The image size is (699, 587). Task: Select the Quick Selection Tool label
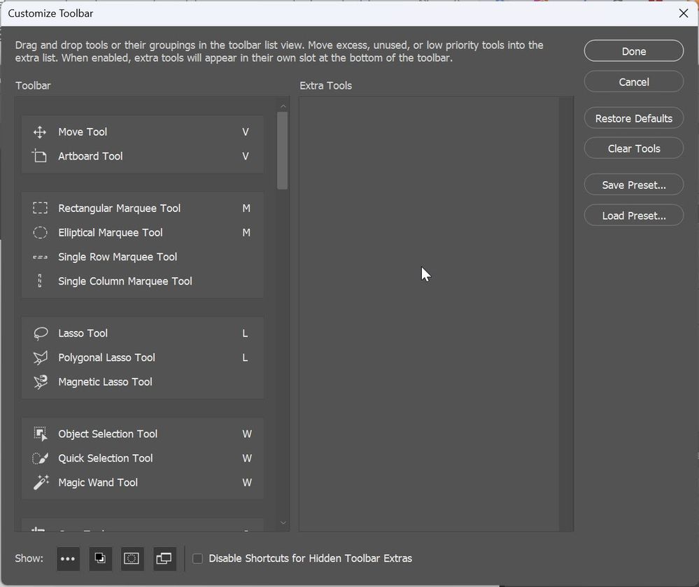(106, 458)
